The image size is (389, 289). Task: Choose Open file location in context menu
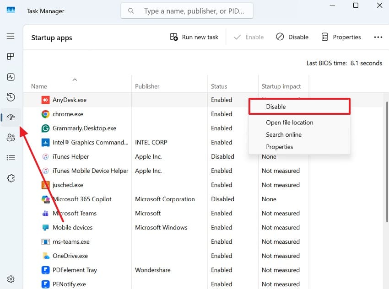(299, 123)
